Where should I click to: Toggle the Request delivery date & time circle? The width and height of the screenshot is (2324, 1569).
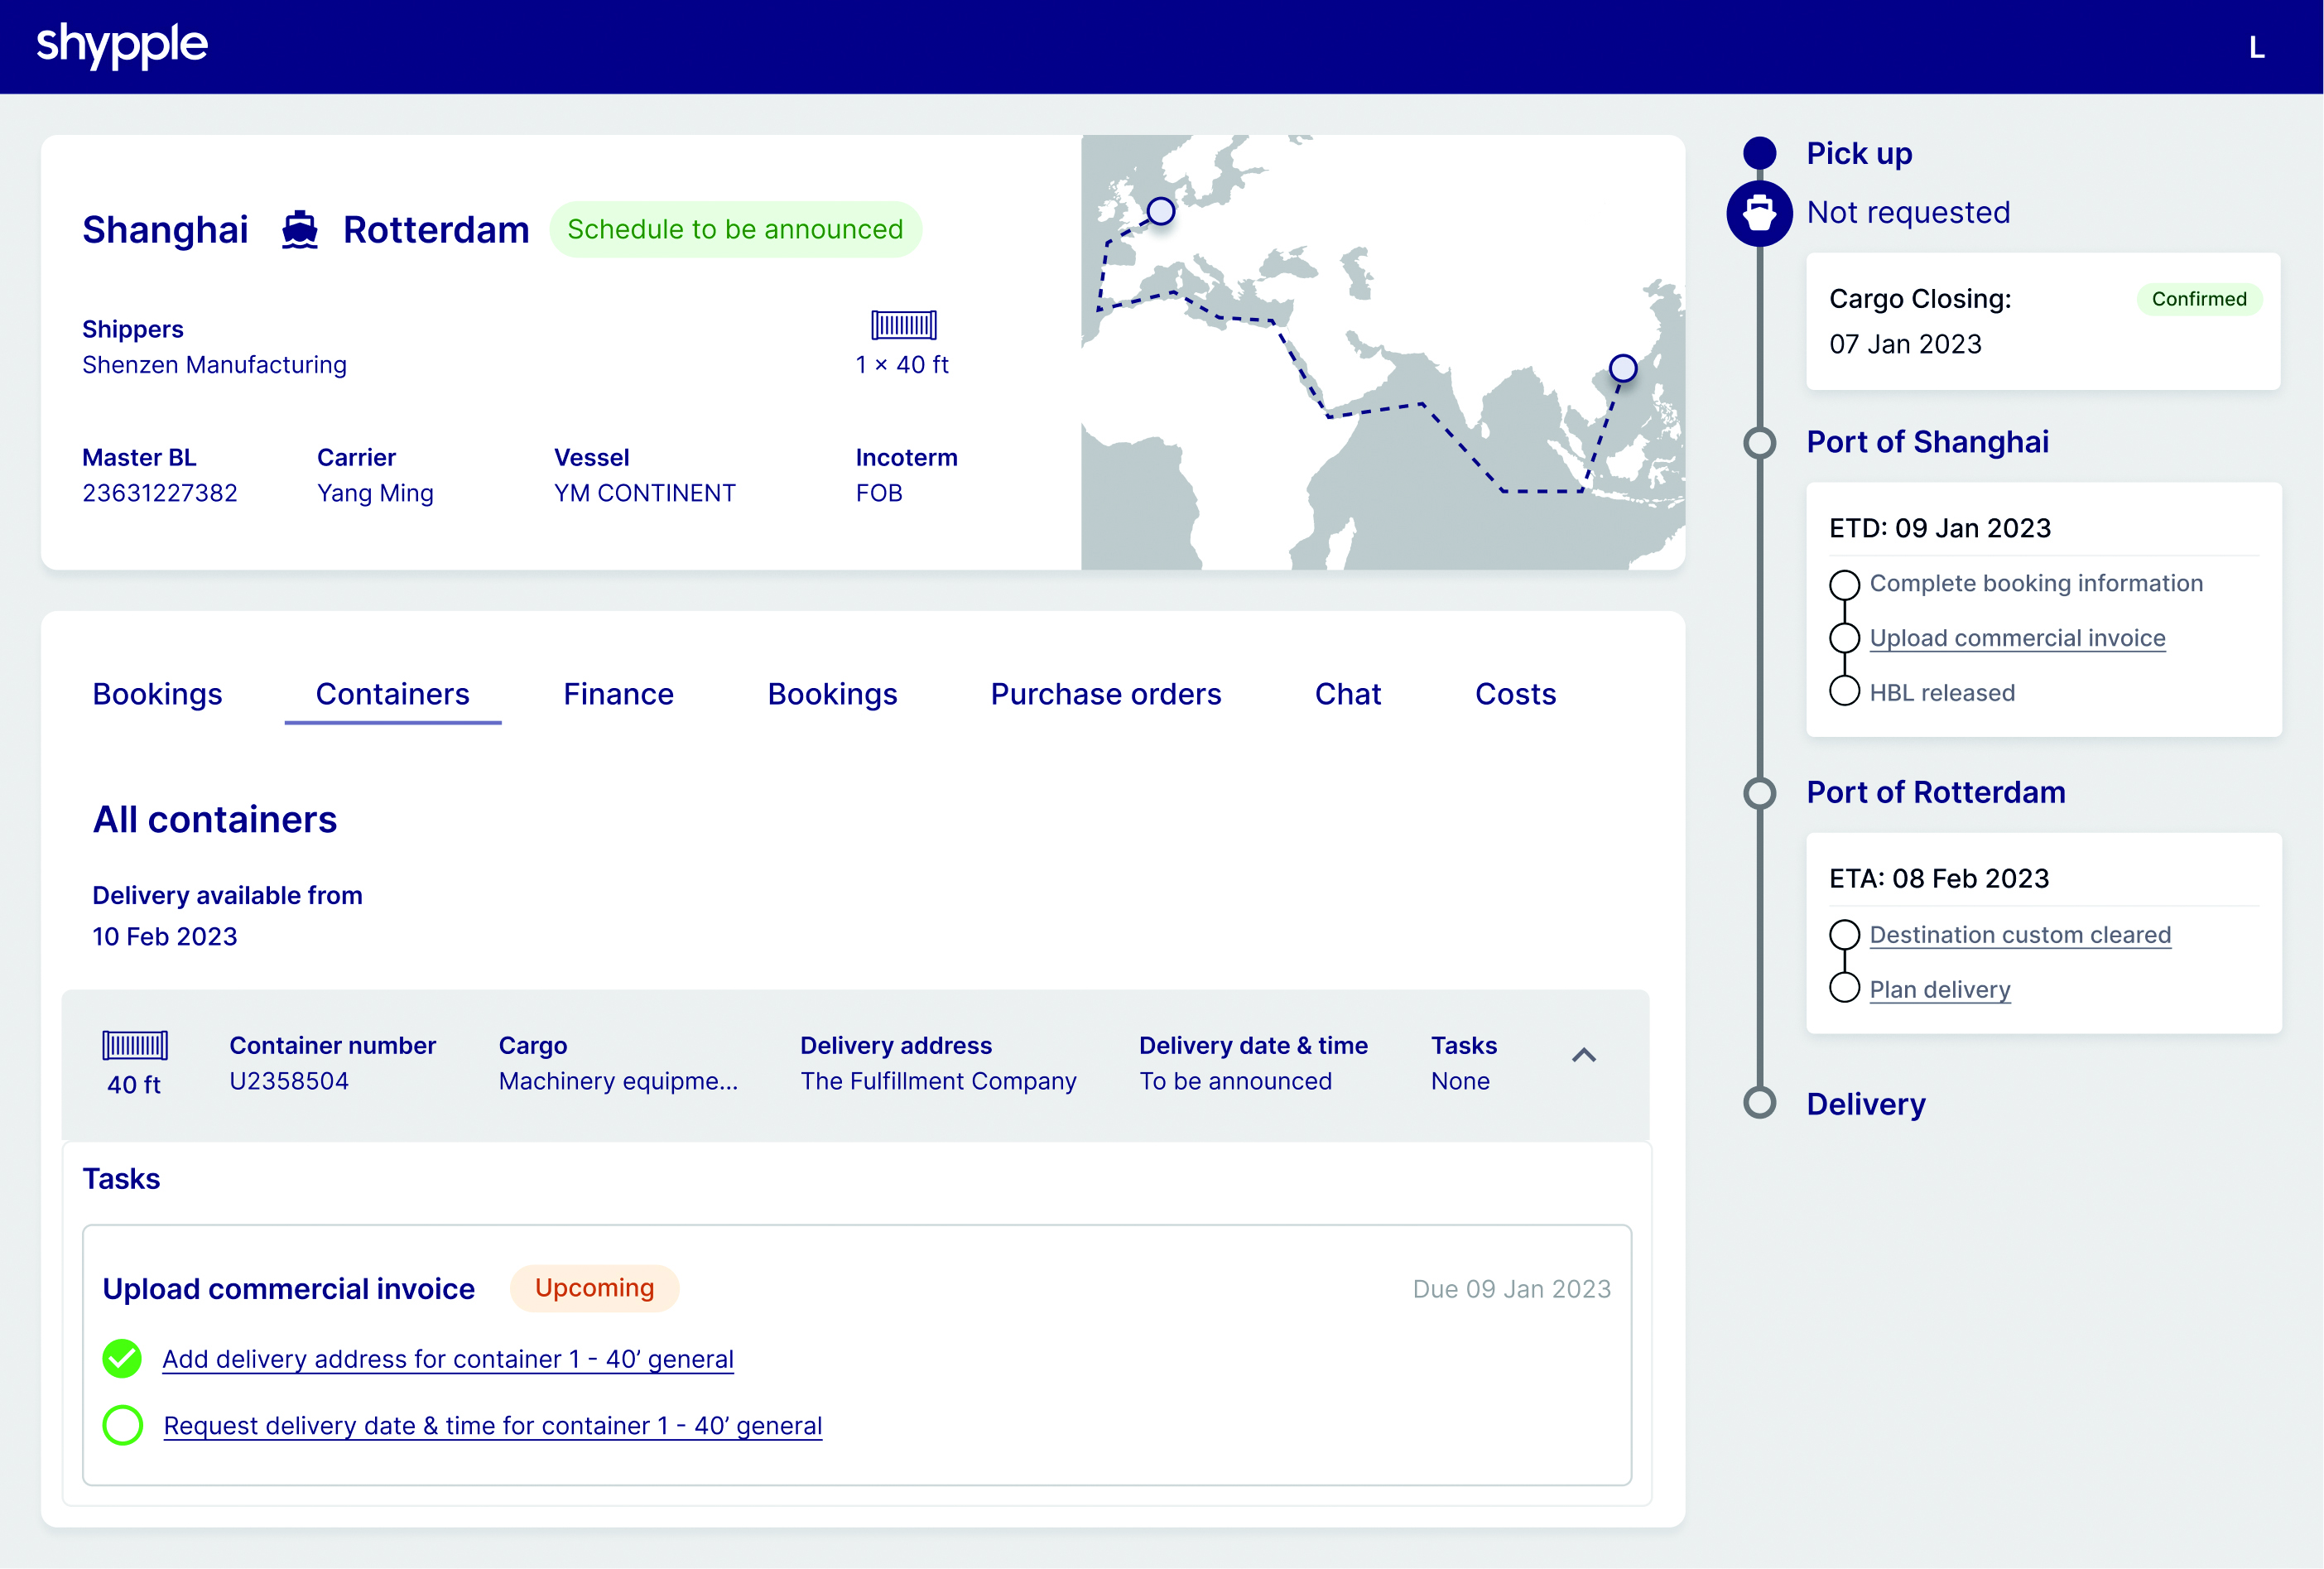122,1425
